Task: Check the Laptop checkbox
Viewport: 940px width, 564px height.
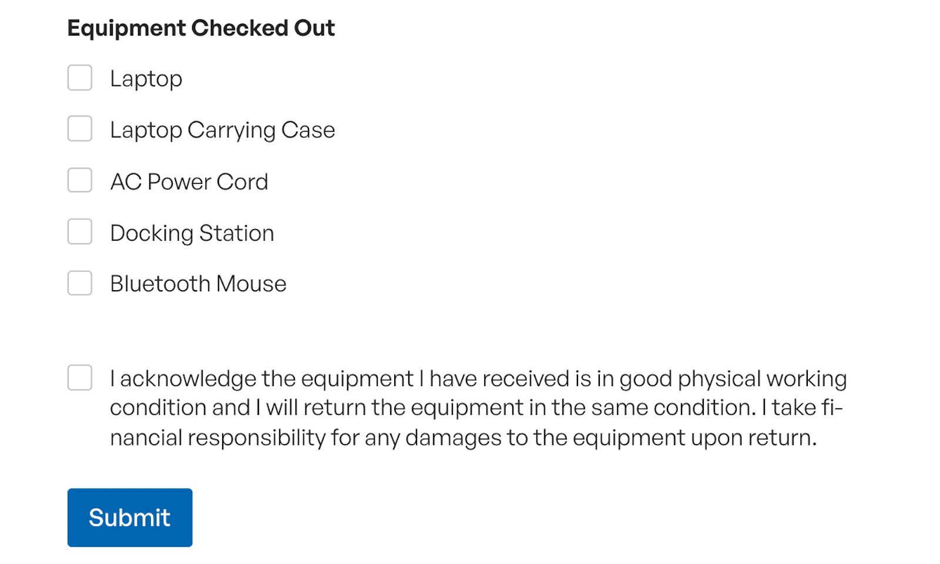Action: 80,78
